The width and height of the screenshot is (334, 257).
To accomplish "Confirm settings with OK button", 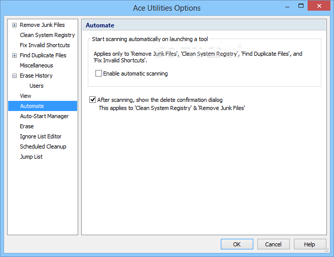I will tap(237, 244).
